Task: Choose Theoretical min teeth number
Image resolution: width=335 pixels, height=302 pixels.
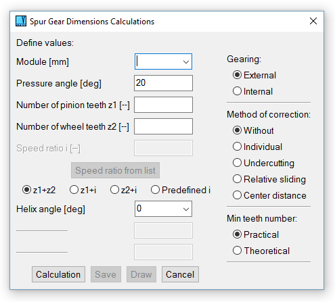Action: coord(261,251)
